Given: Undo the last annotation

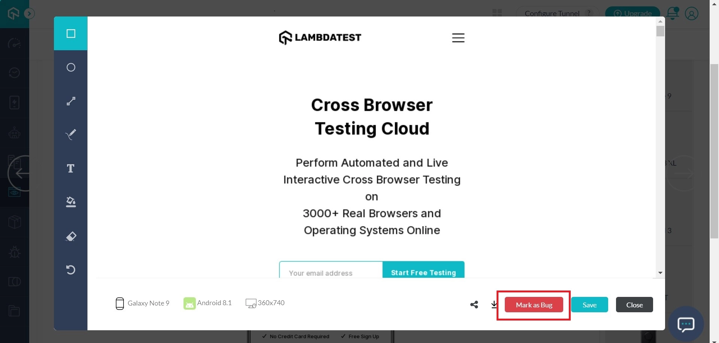Looking at the screenshot, I should (71, 270).
